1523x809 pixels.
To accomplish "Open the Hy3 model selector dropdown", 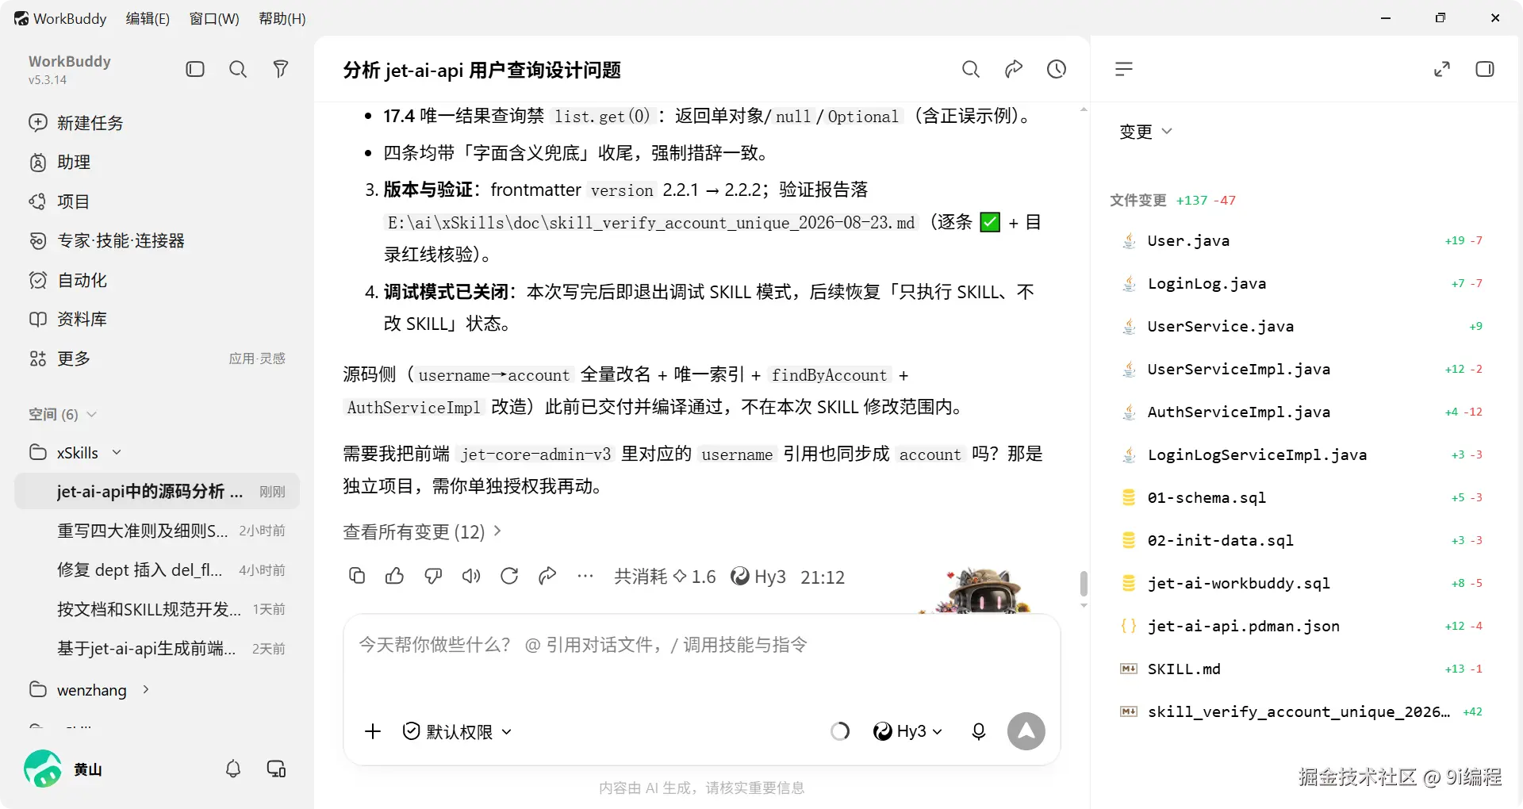I will [x=907, y=731].
